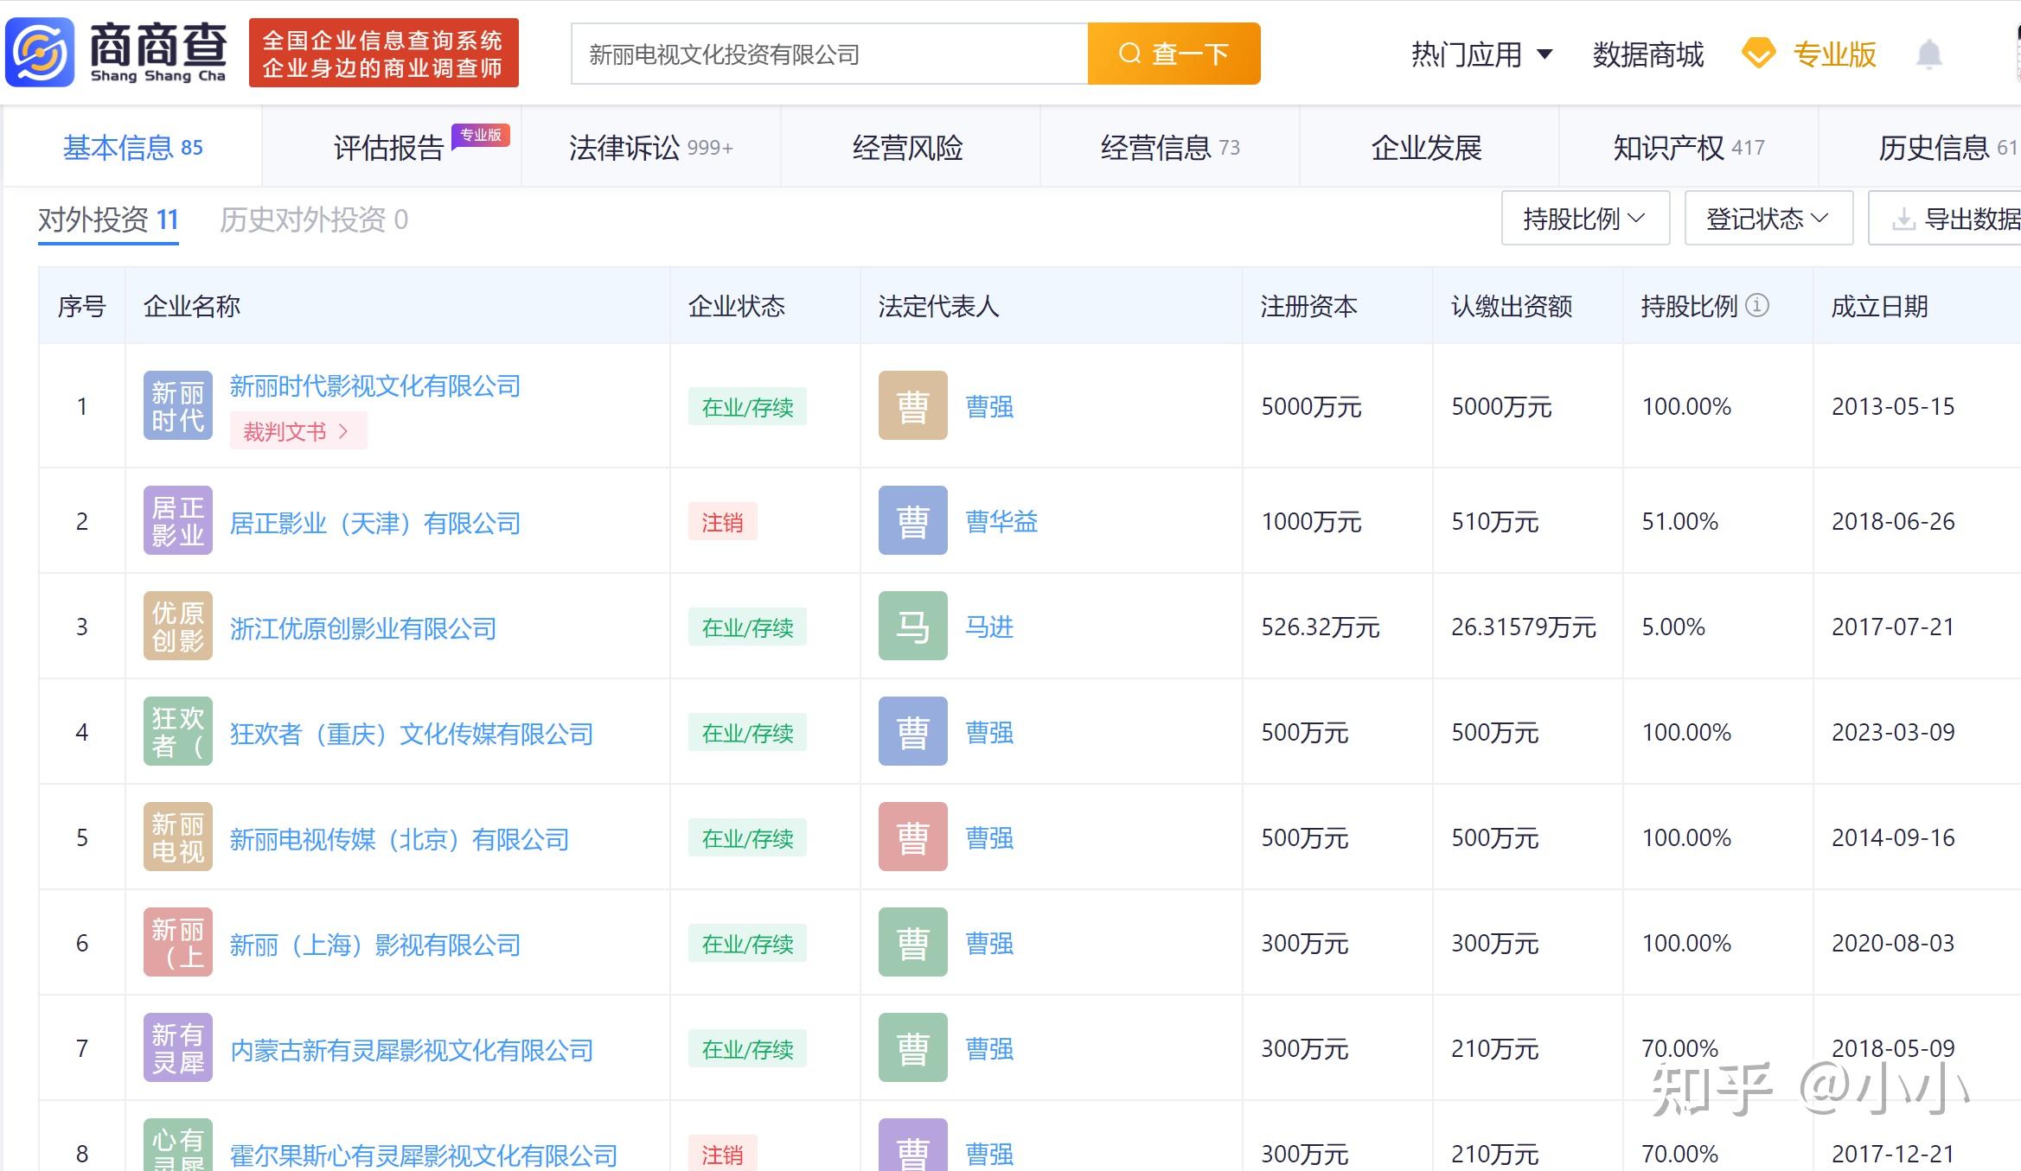The height and width of the screenshot is (1171, 2021).
Task: Click 马 avatar beside 马进
Action: point(913,626)
